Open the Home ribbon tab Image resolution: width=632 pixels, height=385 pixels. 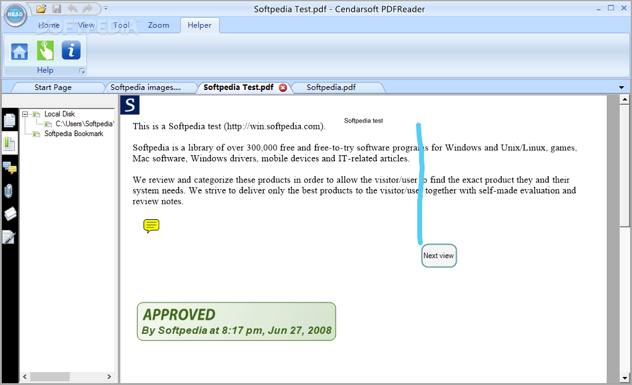tap(49, 25)
